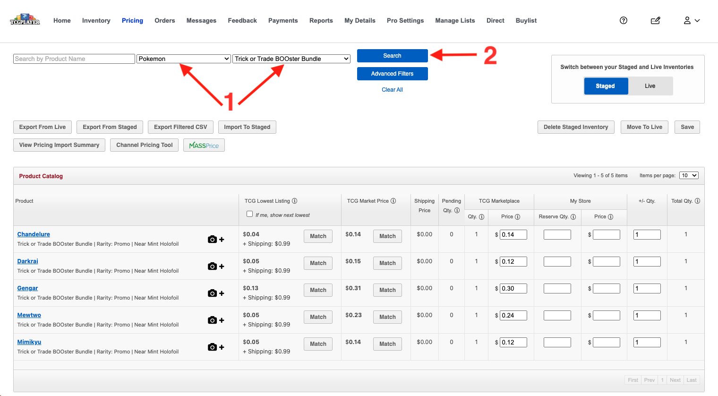The height and width of the screenshot is (396, 718).
Task: Switch to Live inventory
Action: coord(650,86)
